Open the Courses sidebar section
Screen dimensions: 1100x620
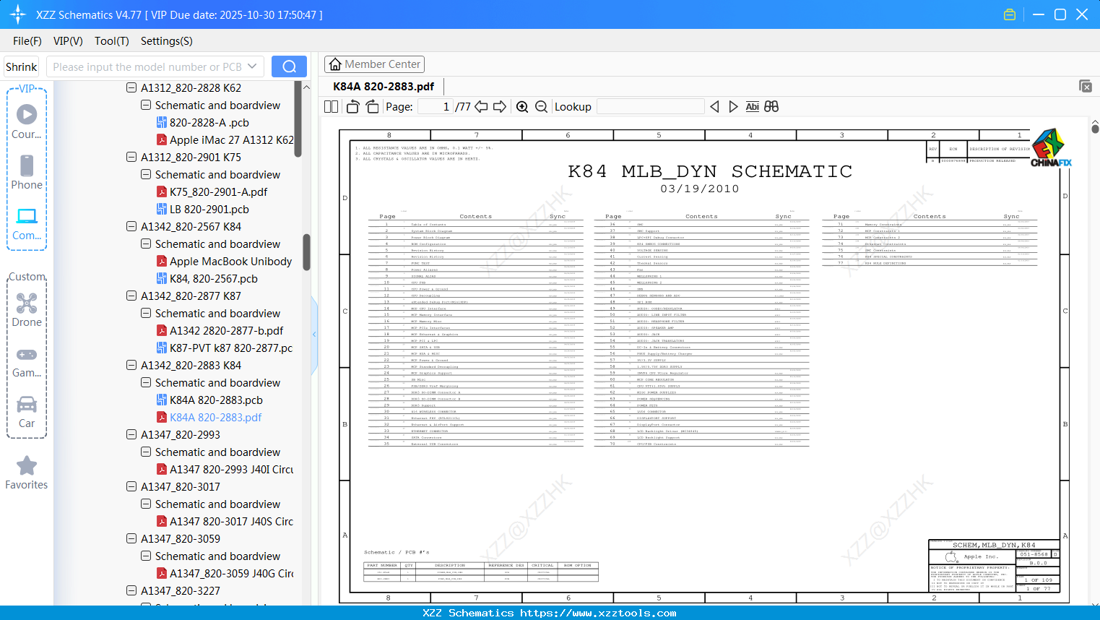(x=27, y=122)
